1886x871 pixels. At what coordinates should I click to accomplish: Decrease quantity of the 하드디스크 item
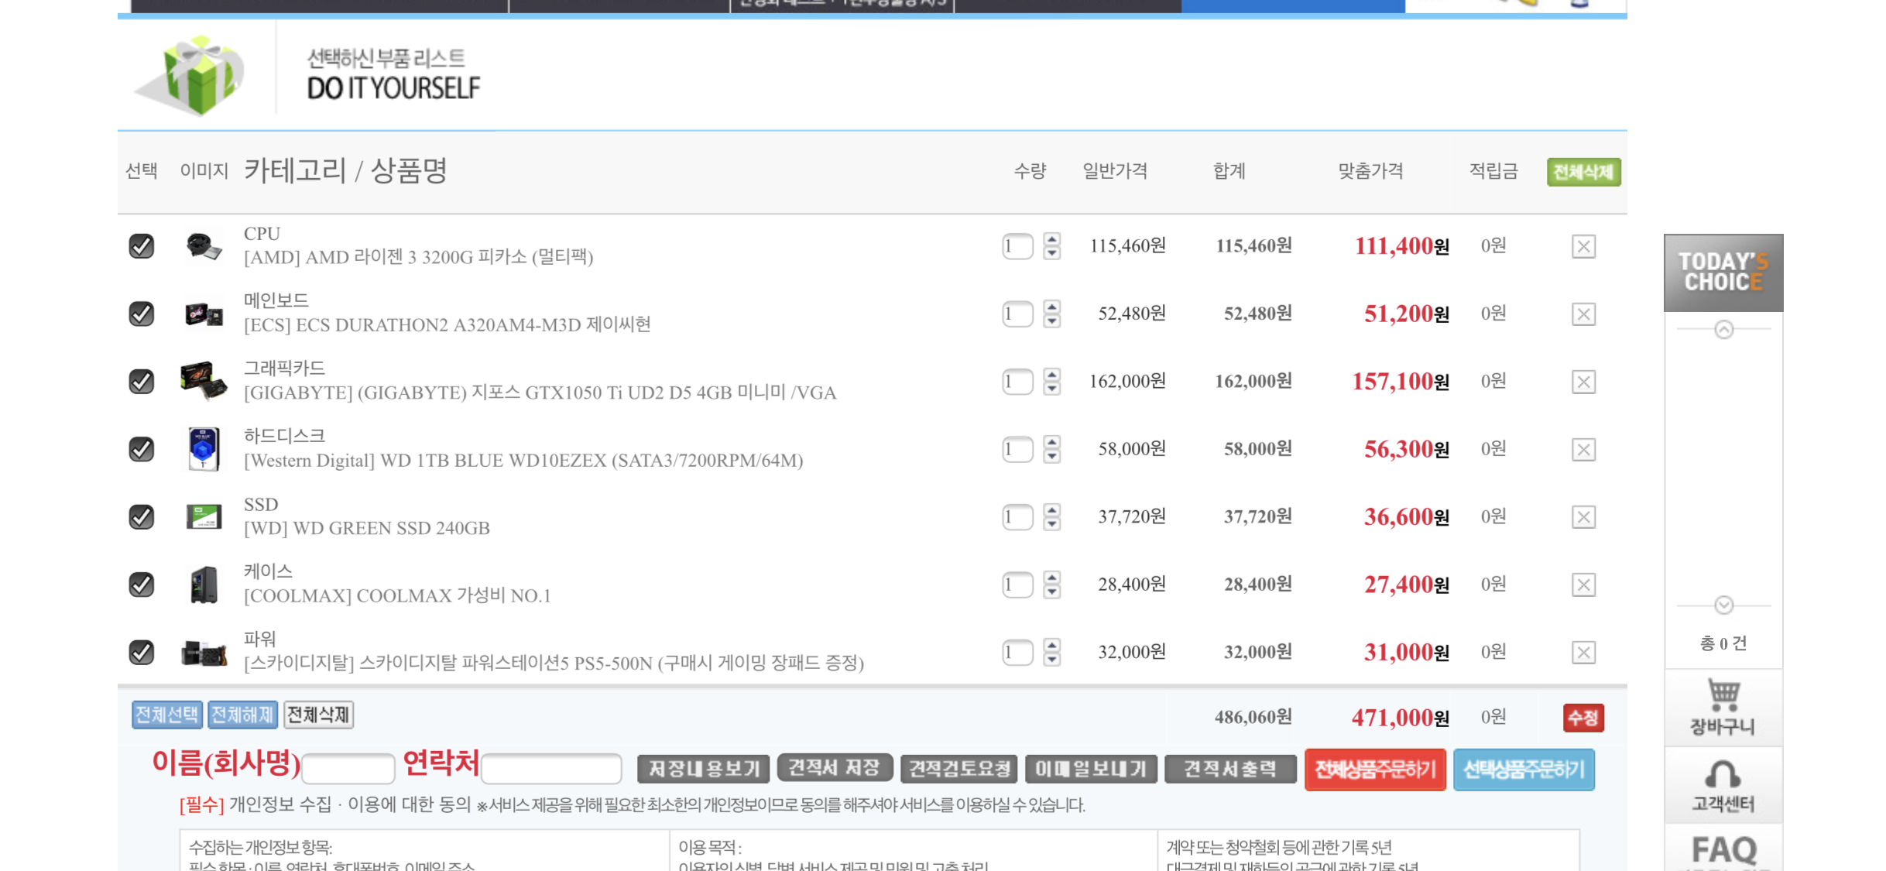(x=1051, y=457)
